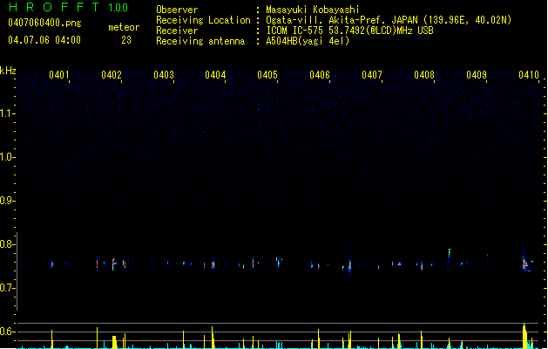Click the 0.6 kHz frequency label
Screen dimensions: 548x349
click(7, 332)
